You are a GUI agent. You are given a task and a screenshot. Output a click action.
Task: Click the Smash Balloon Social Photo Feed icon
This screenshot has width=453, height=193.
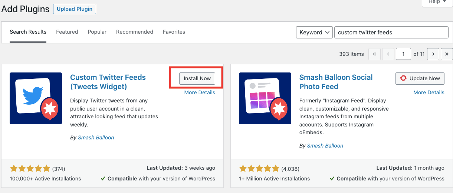click(x=265, y=98)
